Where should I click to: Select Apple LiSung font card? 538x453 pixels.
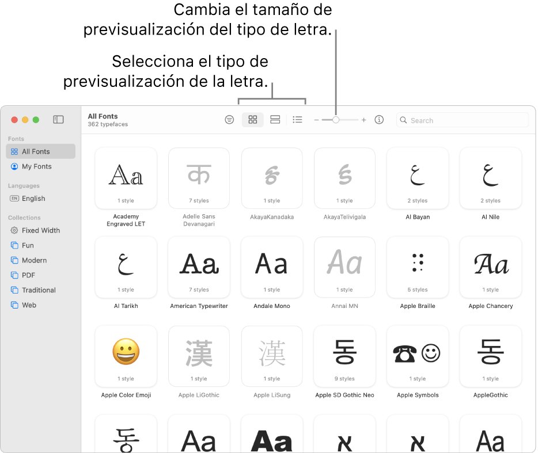coord(272,356)
